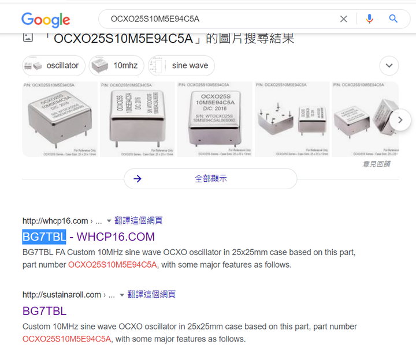Open dropdown arrow next to whcp16.com

point(109,221)
